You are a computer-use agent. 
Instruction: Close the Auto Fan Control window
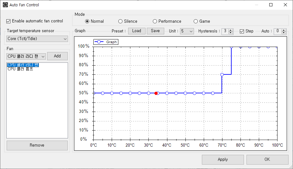point(285,5)
